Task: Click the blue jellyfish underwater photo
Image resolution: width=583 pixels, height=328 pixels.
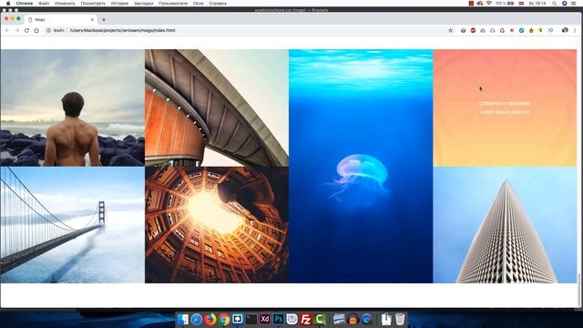Action: (361, 166)
